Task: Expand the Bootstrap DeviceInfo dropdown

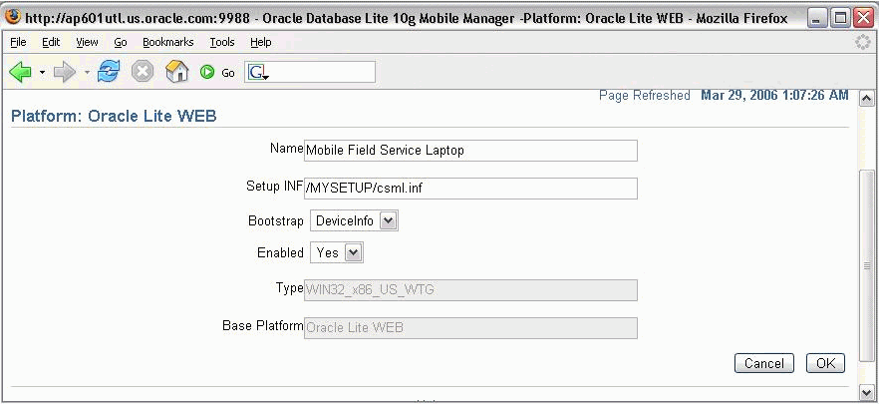Action: pos(389,221)
